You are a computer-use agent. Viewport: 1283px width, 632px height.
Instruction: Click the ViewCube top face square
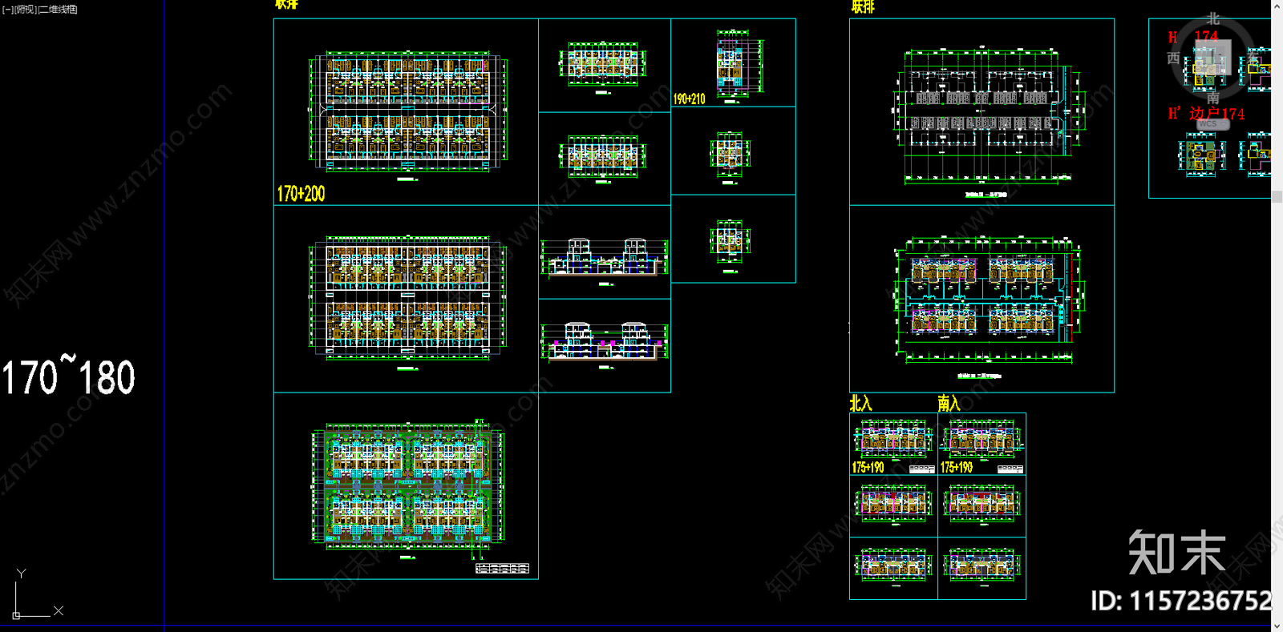click(x=1212, y=58)
